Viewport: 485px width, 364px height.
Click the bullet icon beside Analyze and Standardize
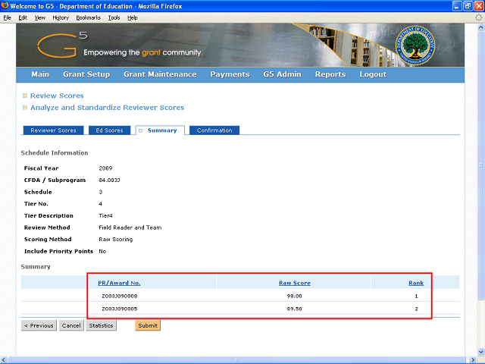tap(25, 108)
